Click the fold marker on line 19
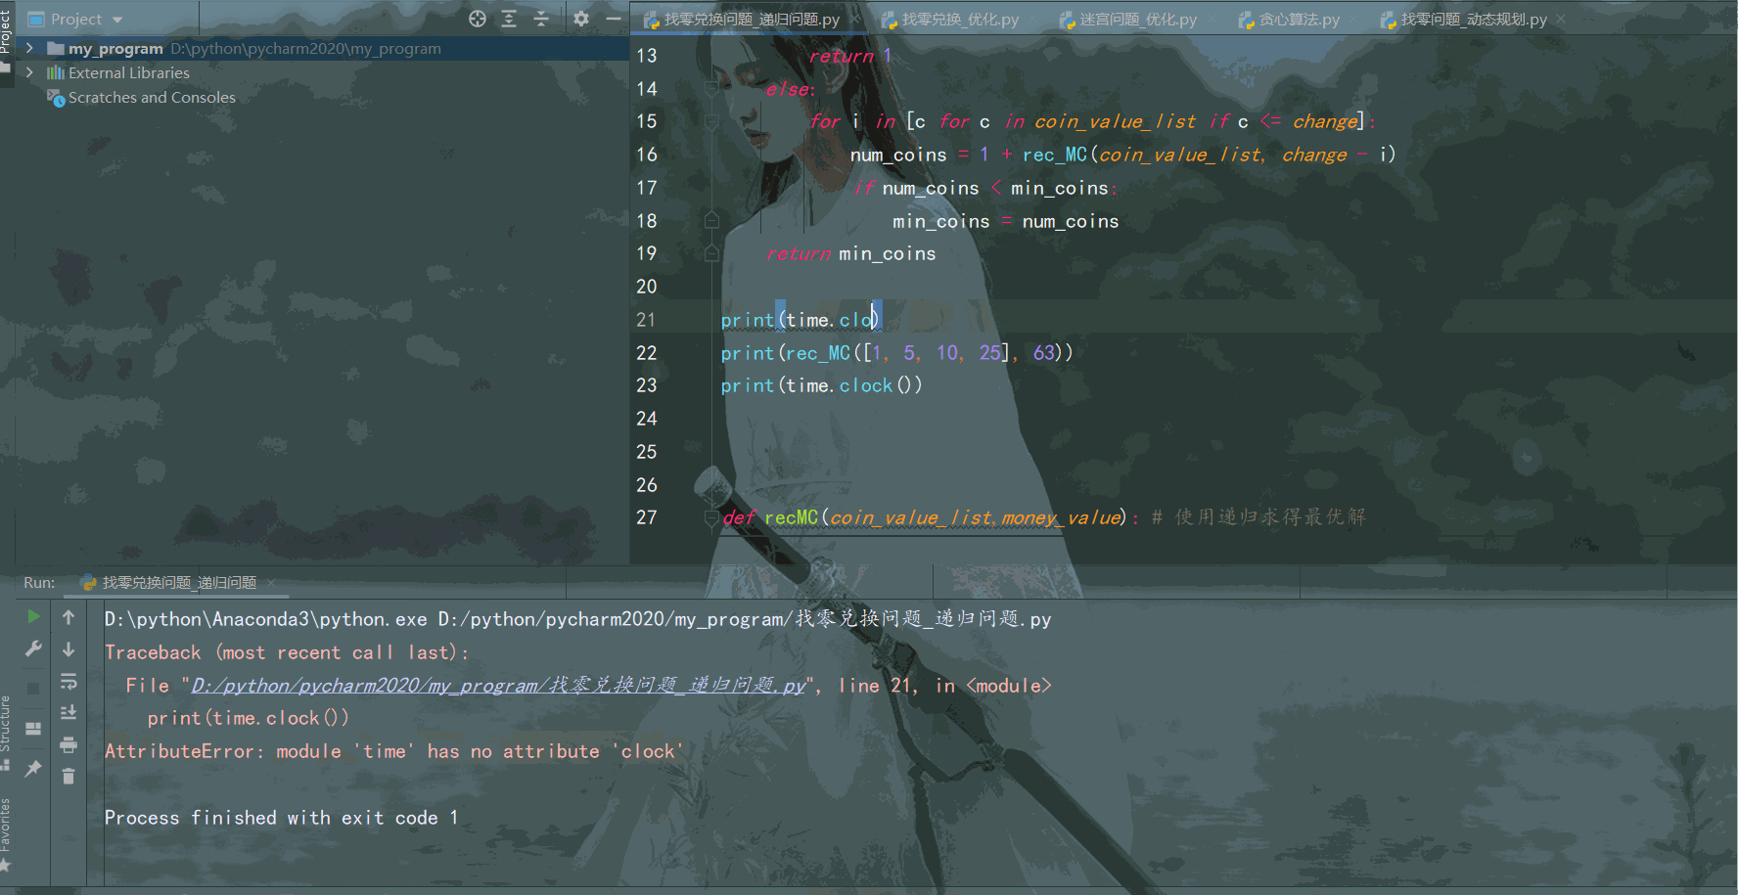Screen dimensions: 1738x895 pyautogui.click(x=711, y=253)
